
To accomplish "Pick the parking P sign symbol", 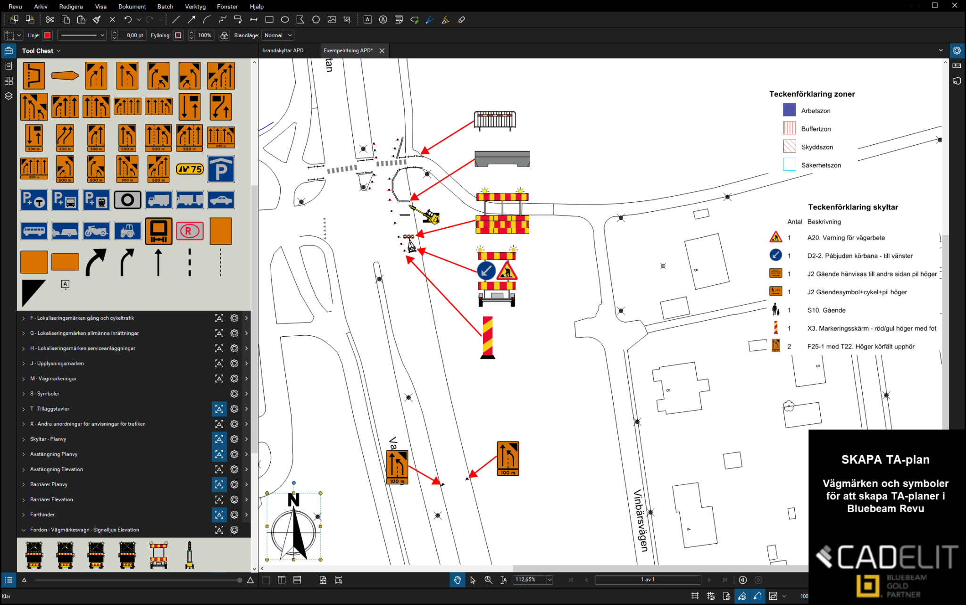I will (221, 169).
